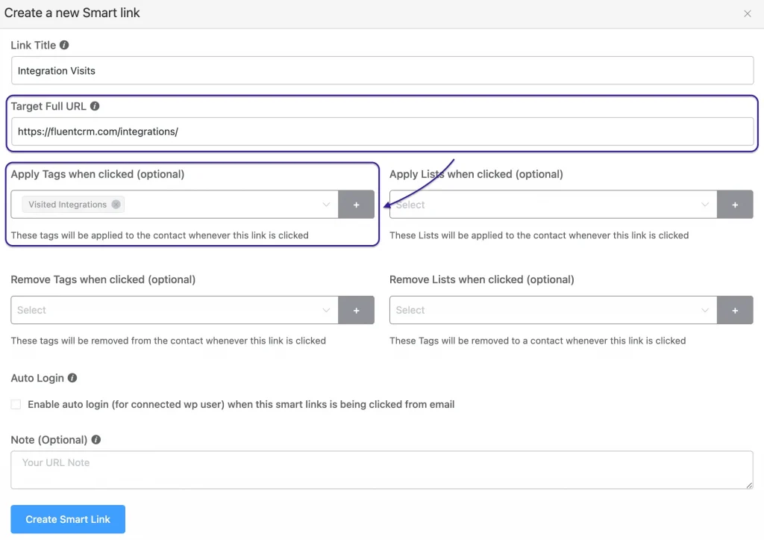Click the plus button next to Remove Tags
The height and width of the screenshot is (540, 764).
point(357,310)
